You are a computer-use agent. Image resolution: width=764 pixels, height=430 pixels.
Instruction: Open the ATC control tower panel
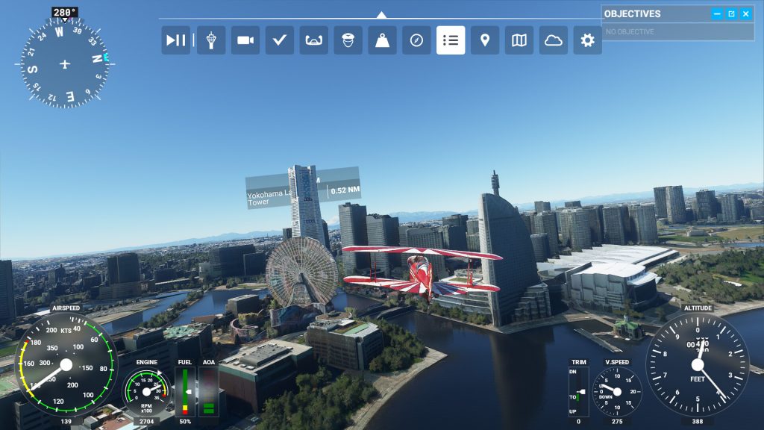point(211,40)
